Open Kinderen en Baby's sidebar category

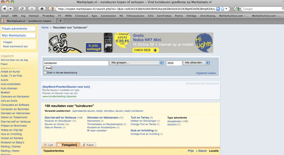(12, 142)
